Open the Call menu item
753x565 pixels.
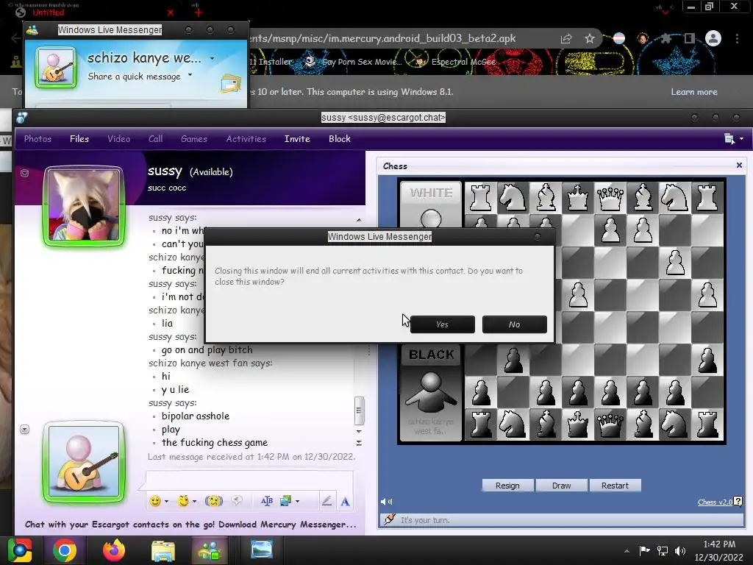[155, 139]
